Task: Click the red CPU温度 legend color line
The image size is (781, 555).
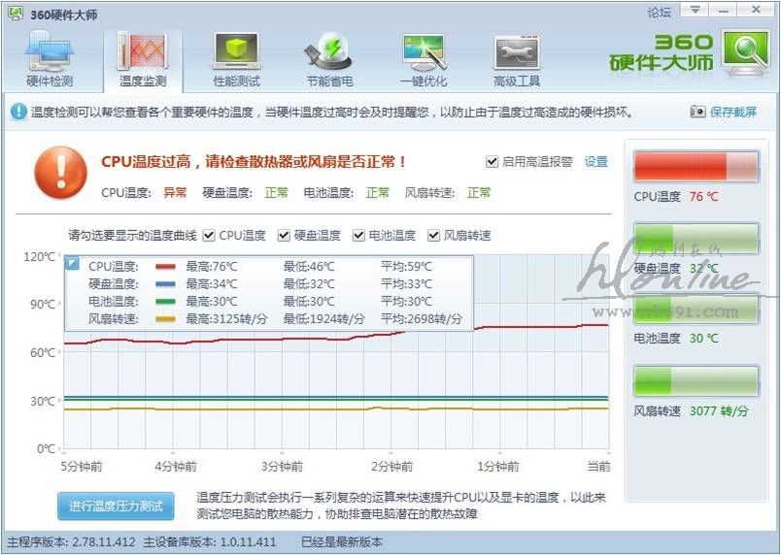Action: click(x=165, y=267)
